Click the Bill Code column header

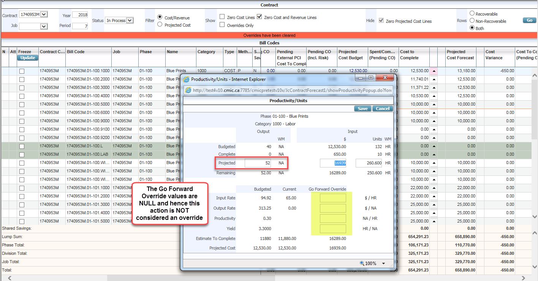pos(88,57)
